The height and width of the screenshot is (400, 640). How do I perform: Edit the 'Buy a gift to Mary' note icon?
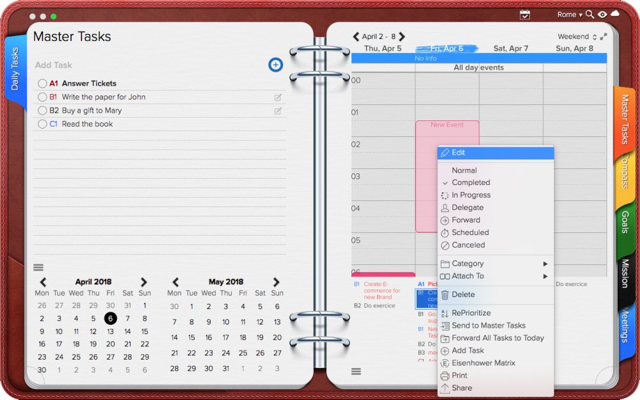click(278, 111)
